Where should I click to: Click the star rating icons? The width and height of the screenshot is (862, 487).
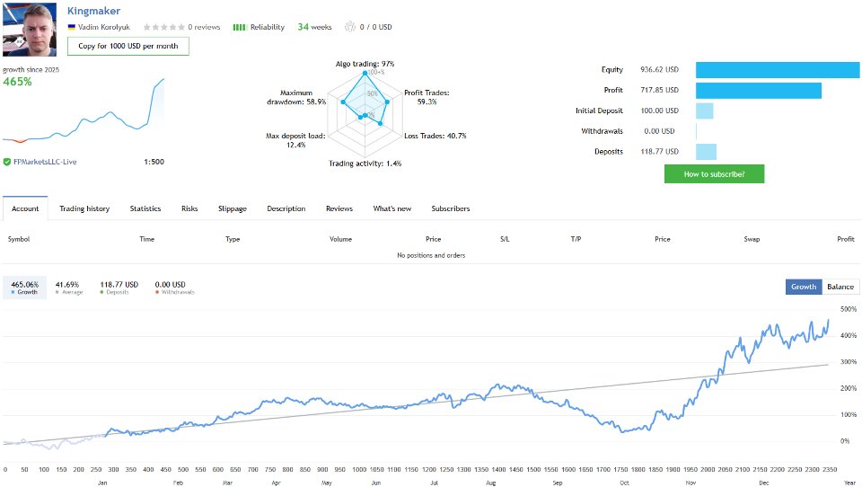click(163, 27)
